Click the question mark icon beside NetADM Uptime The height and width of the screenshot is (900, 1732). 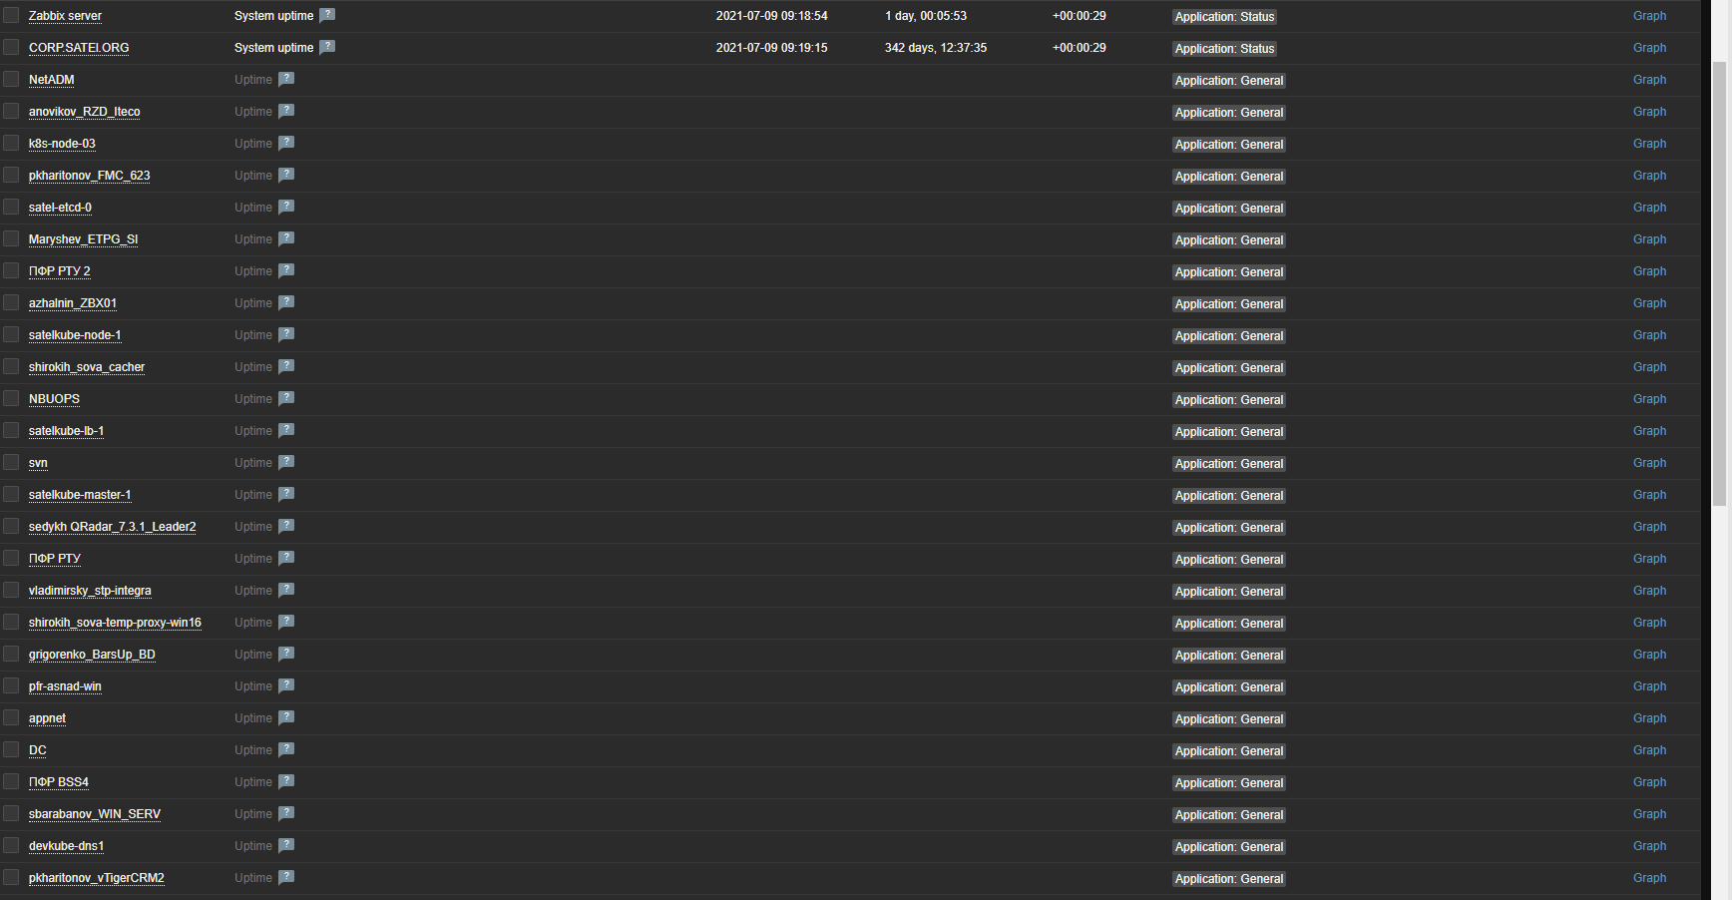coord(286,79)
